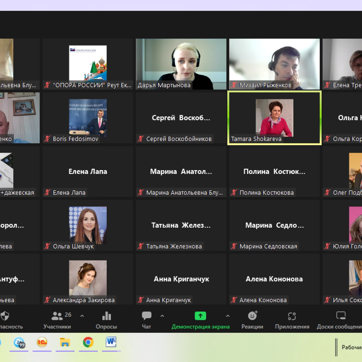Screen dimensions: 362x362
Task: Click the ОПОРА РОССИИ participant tile
Action: [88, 64]
